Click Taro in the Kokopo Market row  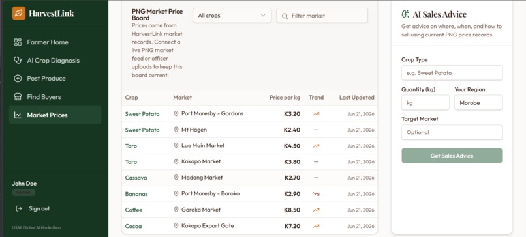click(x=131, y=162)
